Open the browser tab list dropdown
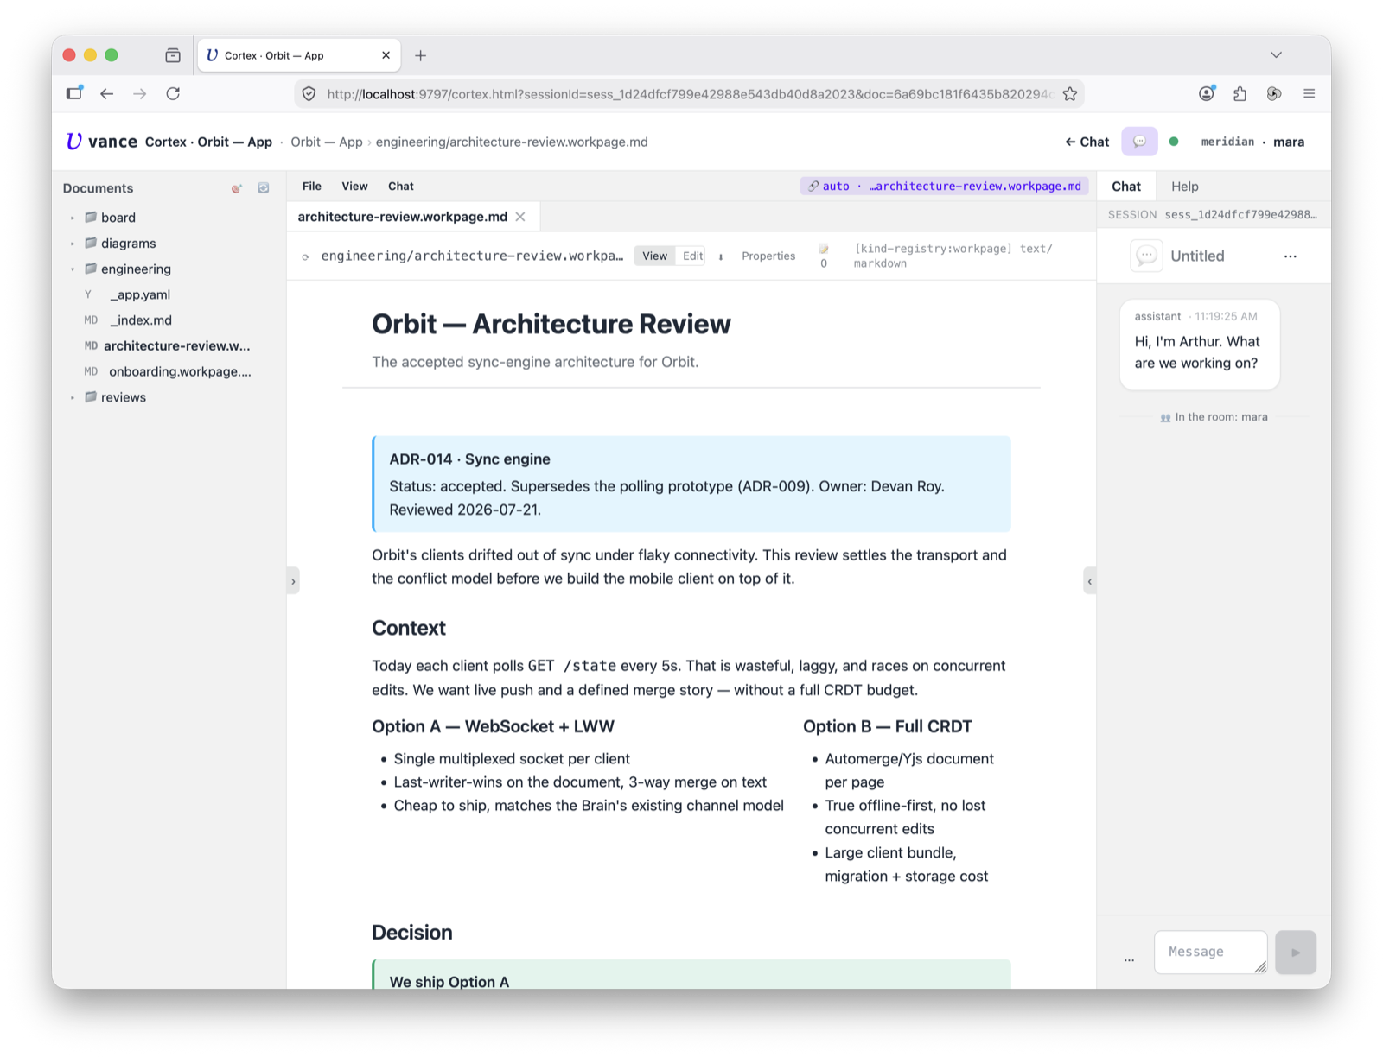The width and height of the screenshot is (1383, 1057). tap(1276, 54)
